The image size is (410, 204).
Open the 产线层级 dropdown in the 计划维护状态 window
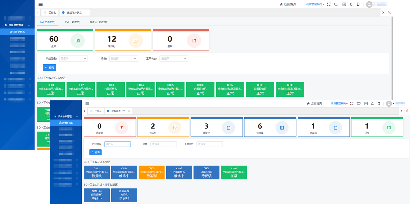pyautogui.click(x=73, y=59)
